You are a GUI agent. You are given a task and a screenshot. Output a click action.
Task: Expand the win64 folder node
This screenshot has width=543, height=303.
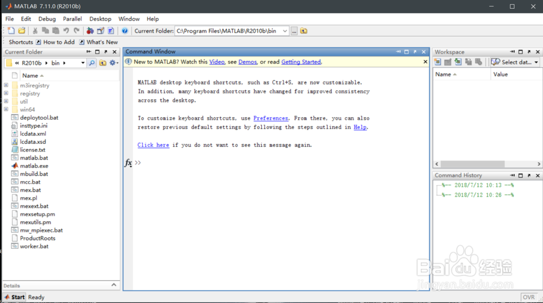pyautogui.click(x=6, y=109)
